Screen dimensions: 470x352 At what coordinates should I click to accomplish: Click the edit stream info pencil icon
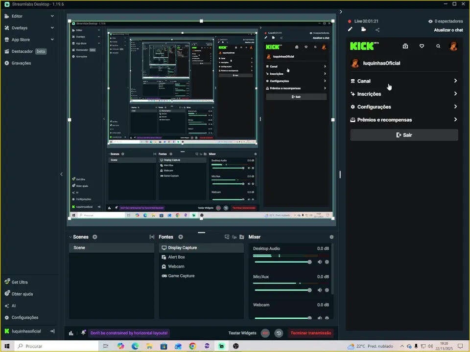350,29
